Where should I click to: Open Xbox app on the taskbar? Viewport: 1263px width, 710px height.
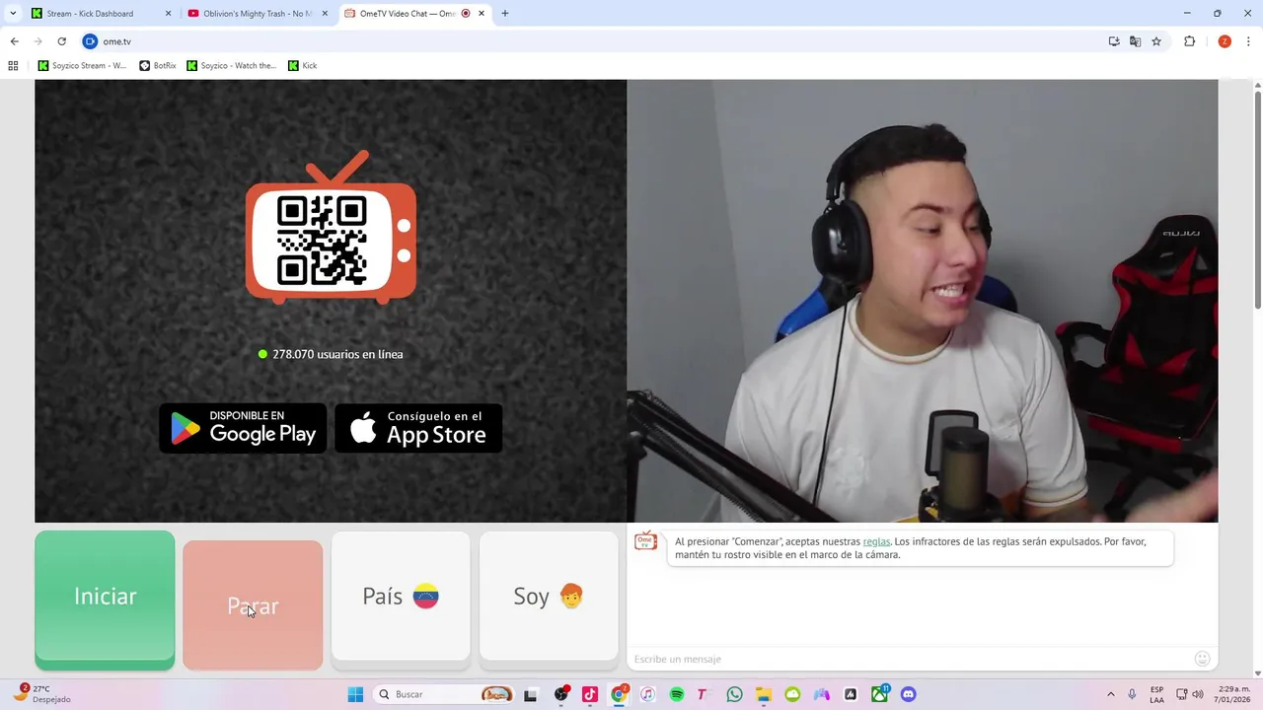point(879,694)
